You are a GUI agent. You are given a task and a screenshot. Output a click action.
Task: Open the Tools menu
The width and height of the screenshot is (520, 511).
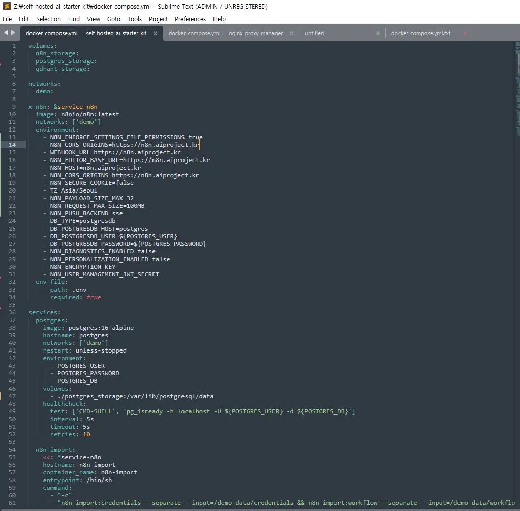(x=135, y=19)
